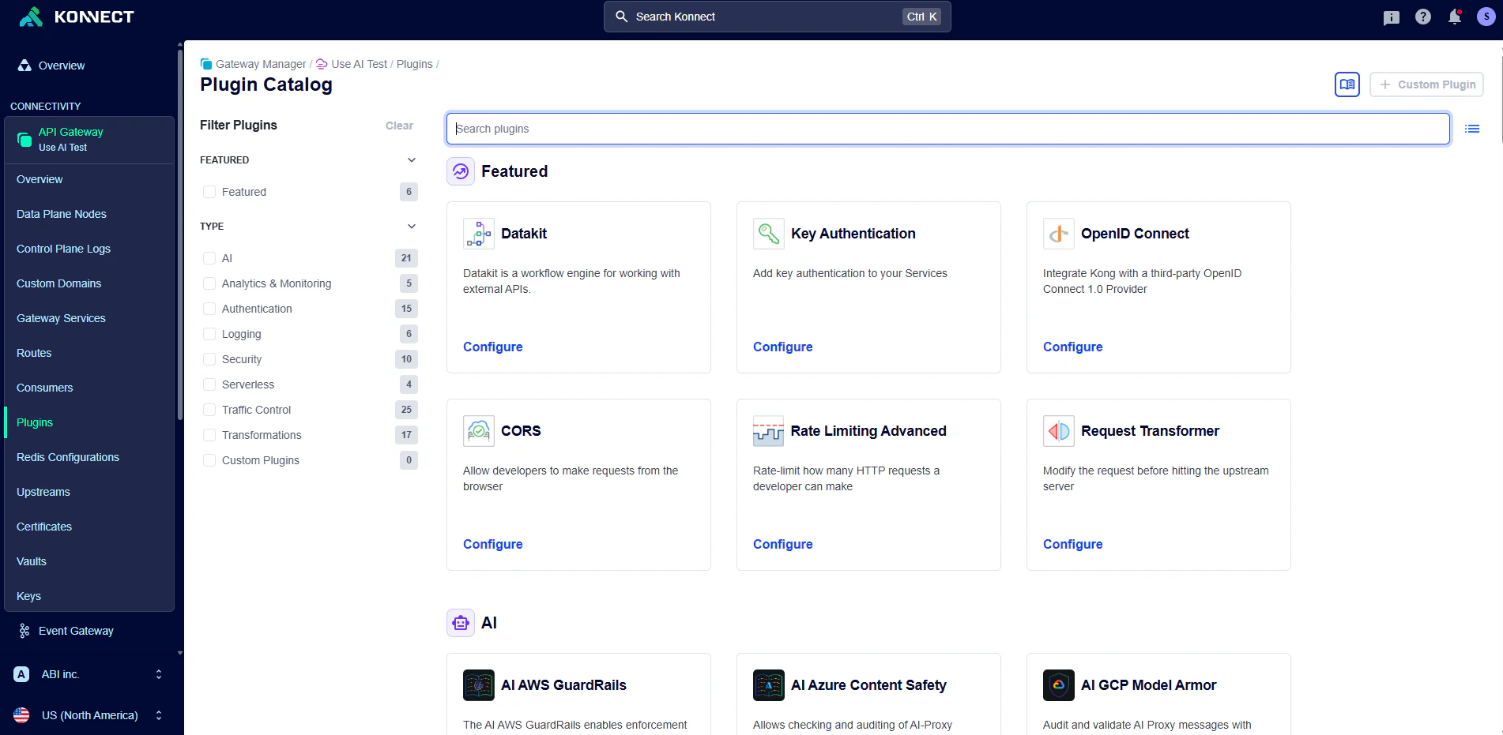This screenshot has width=1503, height=735.
Task: Collapse the FEATURED filter section chevron
Action: coord(412,160)
